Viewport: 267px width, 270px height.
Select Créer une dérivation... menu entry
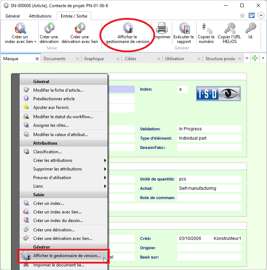pos(64,230)
